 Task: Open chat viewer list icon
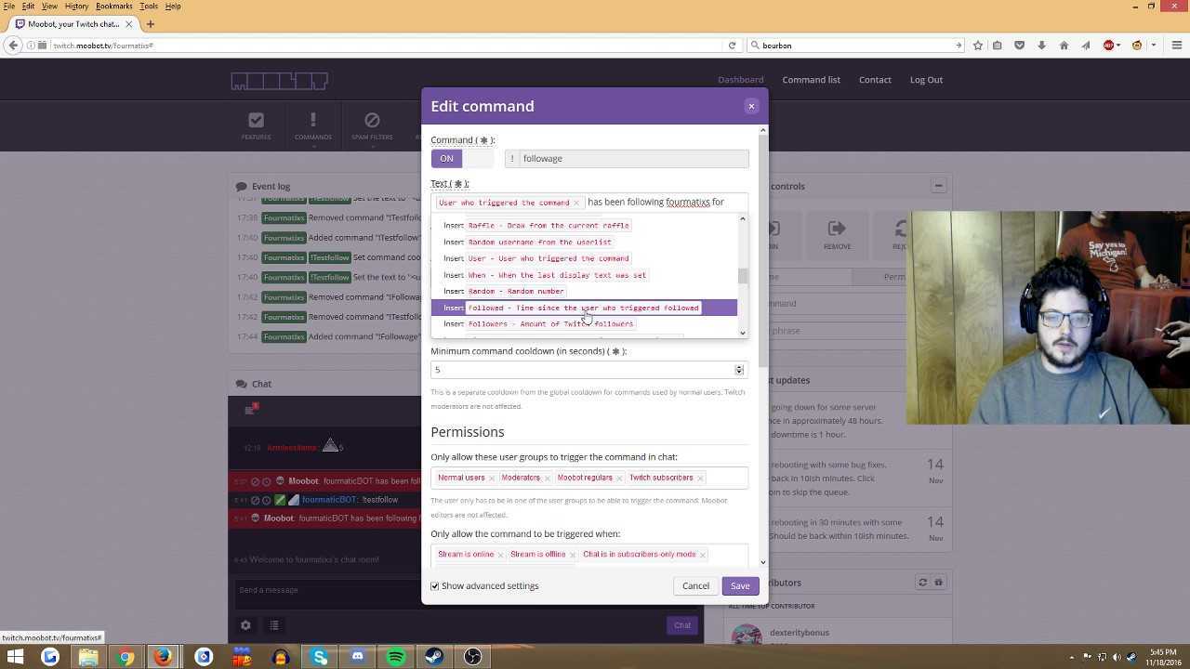click(x=274, y=625)
